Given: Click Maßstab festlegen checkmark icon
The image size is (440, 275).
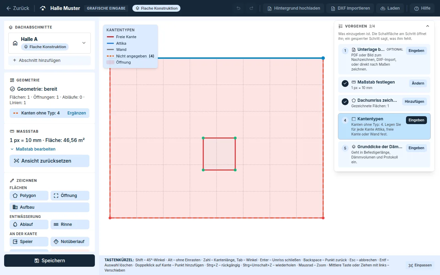Looking at the screenshot, I should (345, 84).
